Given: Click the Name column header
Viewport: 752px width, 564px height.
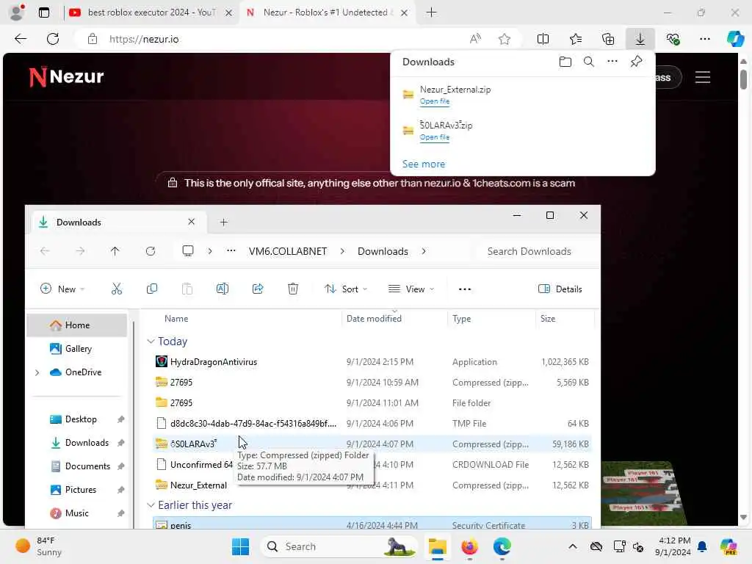Looking at the screenshot, I should click(176, 319).
